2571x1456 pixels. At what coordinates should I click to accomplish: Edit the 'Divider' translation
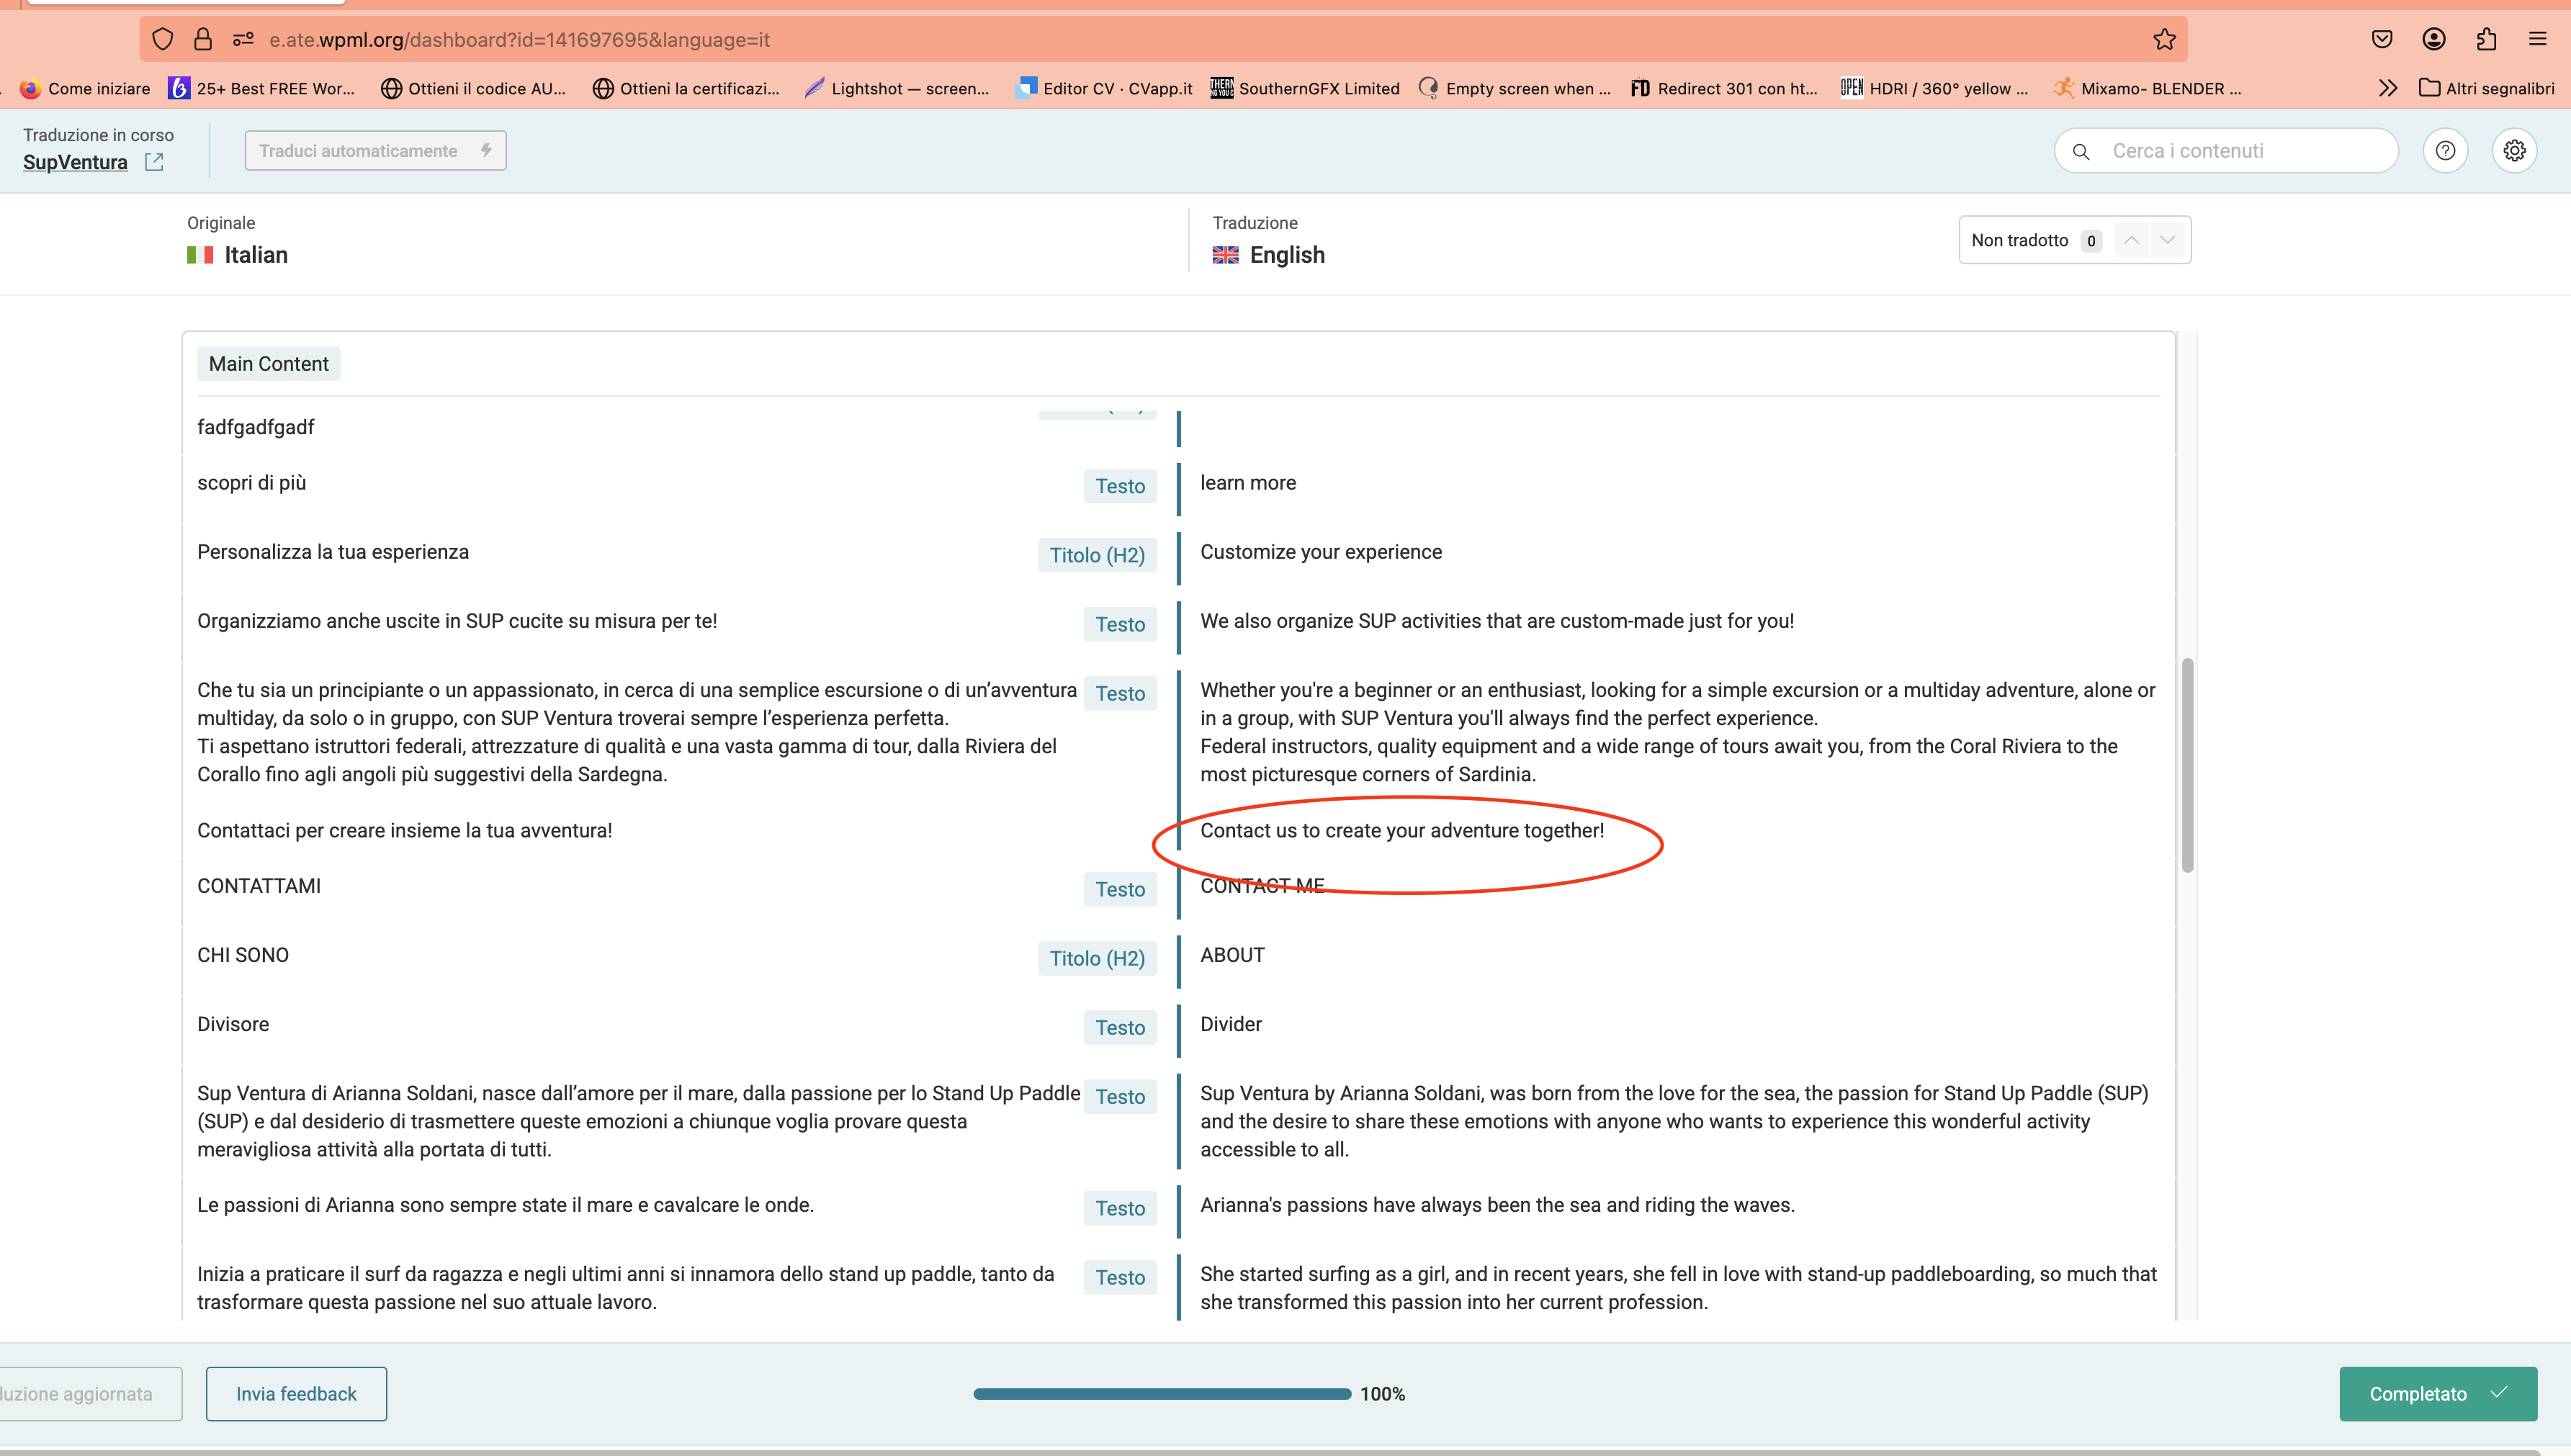click(1231, 1024)
